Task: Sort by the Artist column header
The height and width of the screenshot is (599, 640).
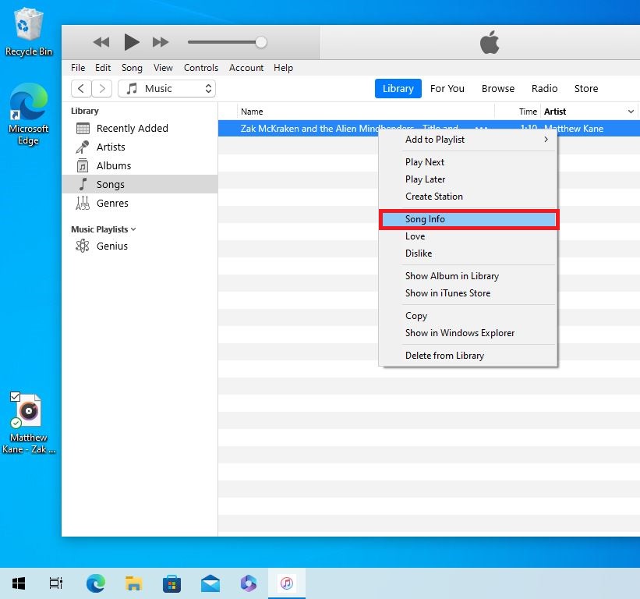Action: (x=555, y=112)
